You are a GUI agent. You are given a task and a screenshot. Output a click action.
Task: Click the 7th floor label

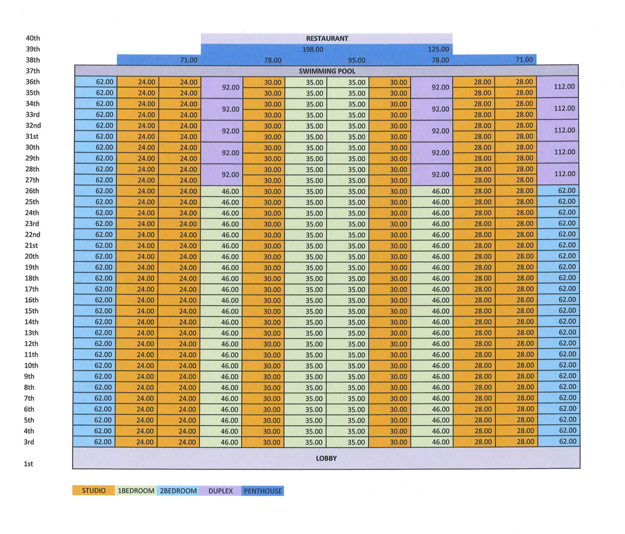pos(29,398)
